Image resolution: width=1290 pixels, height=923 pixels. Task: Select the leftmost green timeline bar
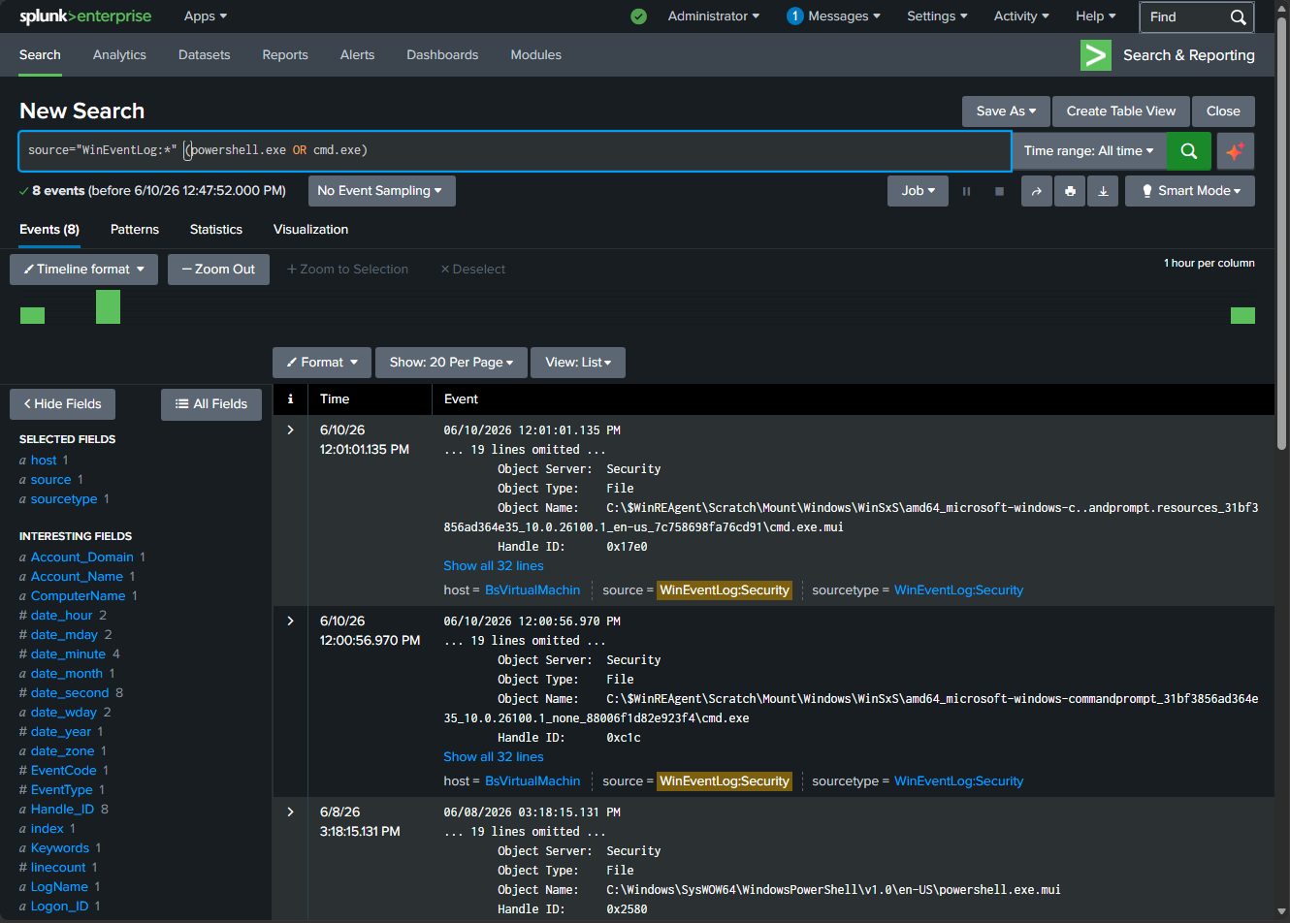[33, 315]
